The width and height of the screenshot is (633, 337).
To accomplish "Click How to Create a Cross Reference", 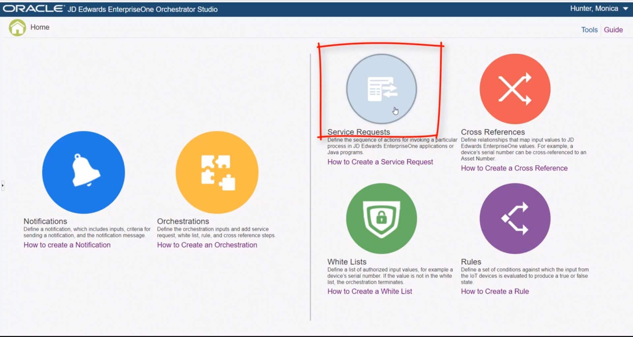I will [514, 168].
